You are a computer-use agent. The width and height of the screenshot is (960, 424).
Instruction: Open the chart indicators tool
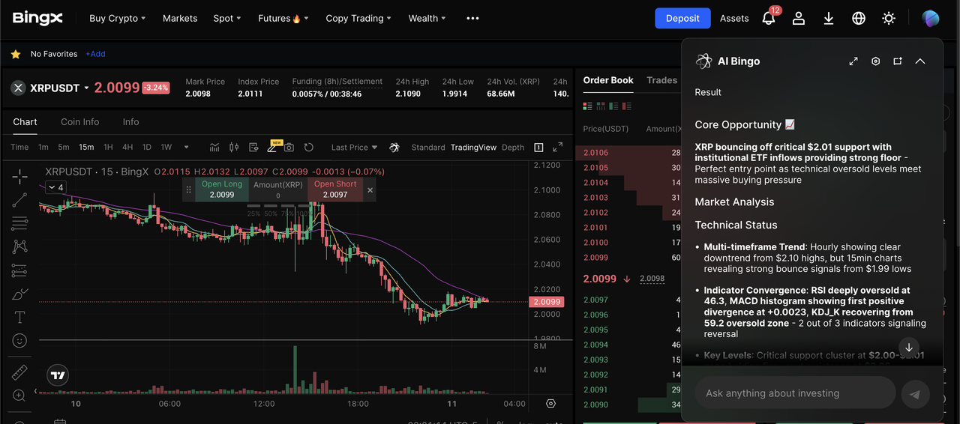click(x=214, y=148)
